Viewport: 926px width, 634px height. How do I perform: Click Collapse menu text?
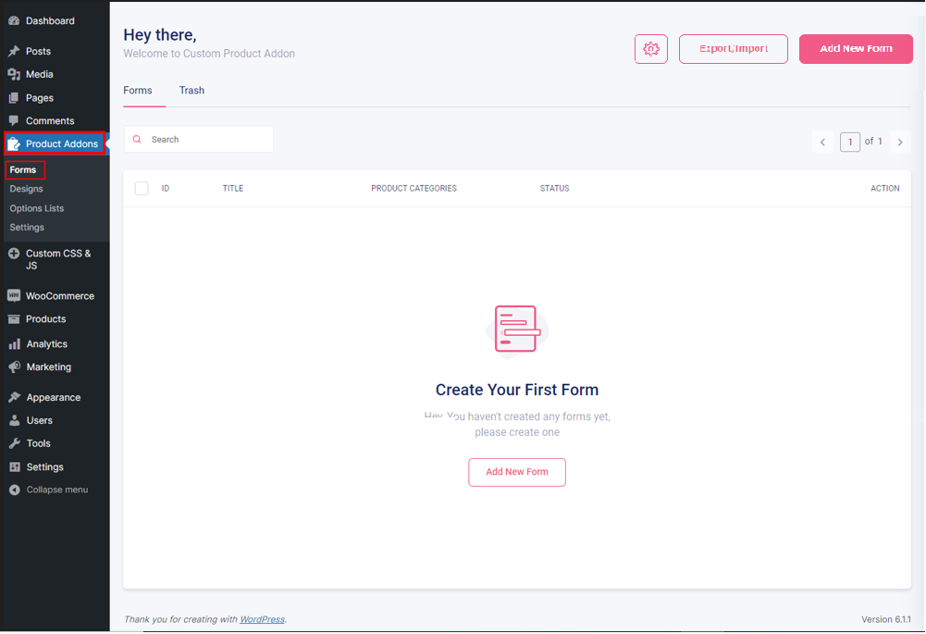click(57, 490)
